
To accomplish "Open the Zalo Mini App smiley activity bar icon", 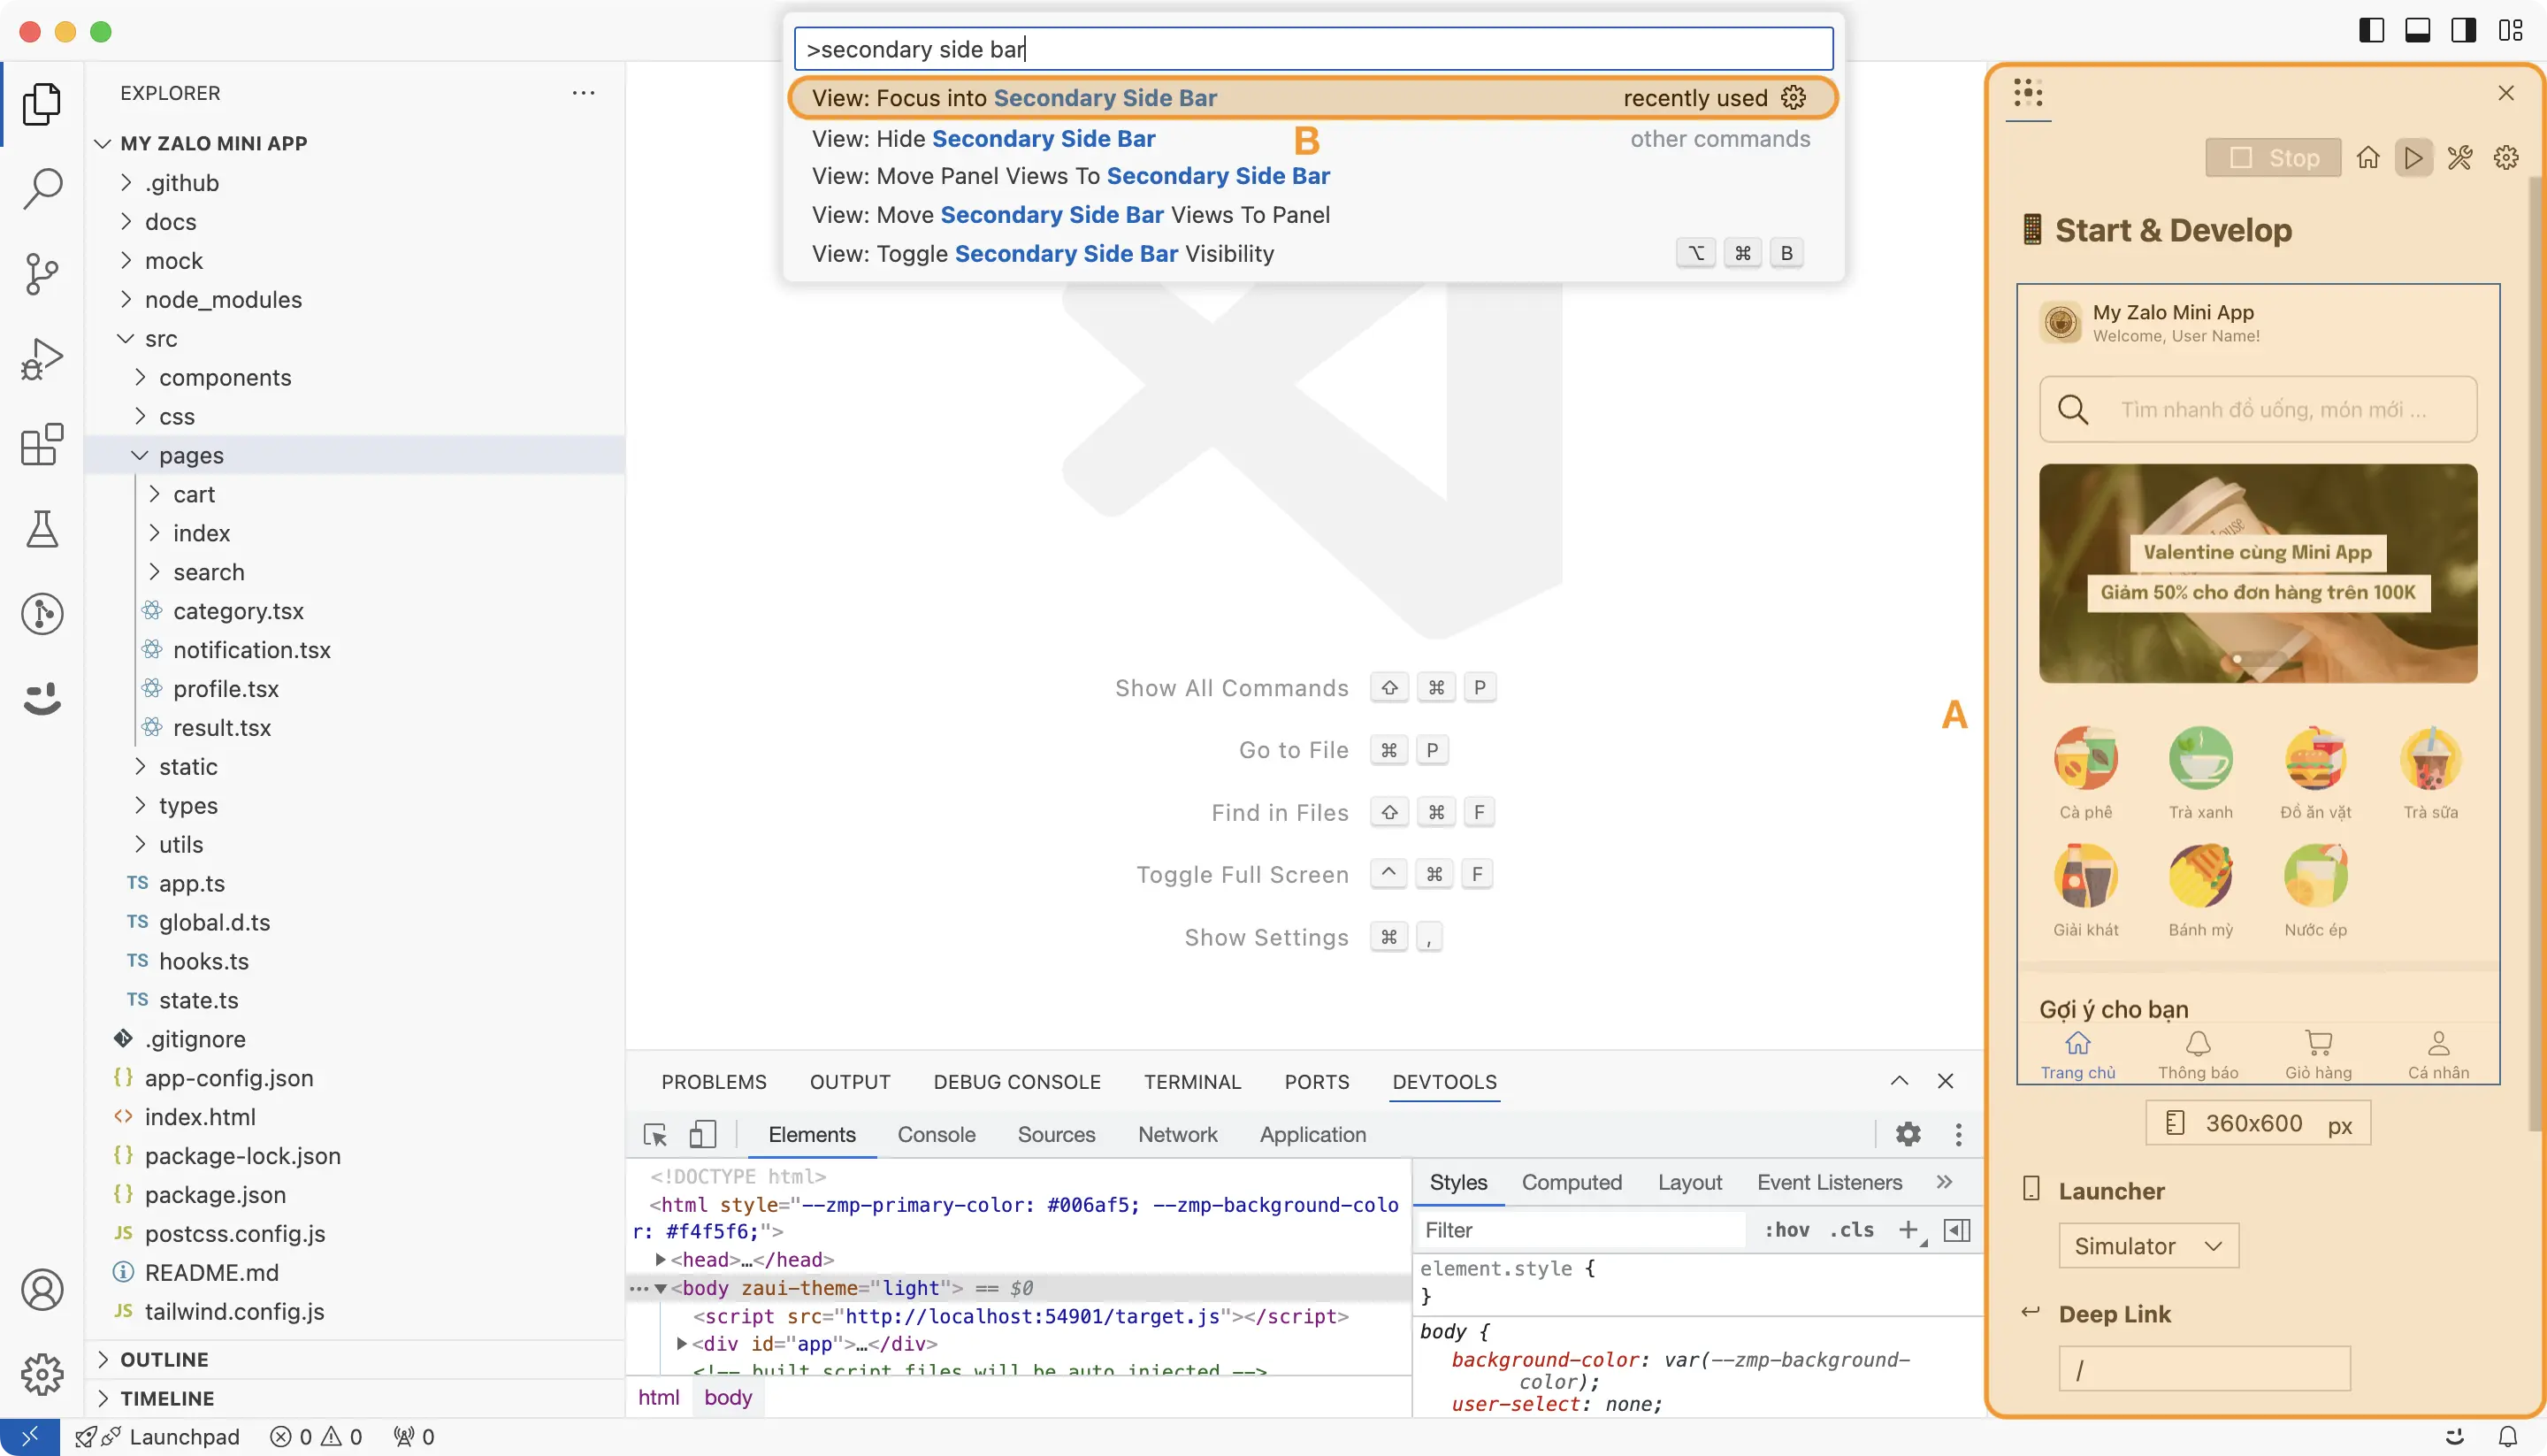I will (x=42, y=700).
